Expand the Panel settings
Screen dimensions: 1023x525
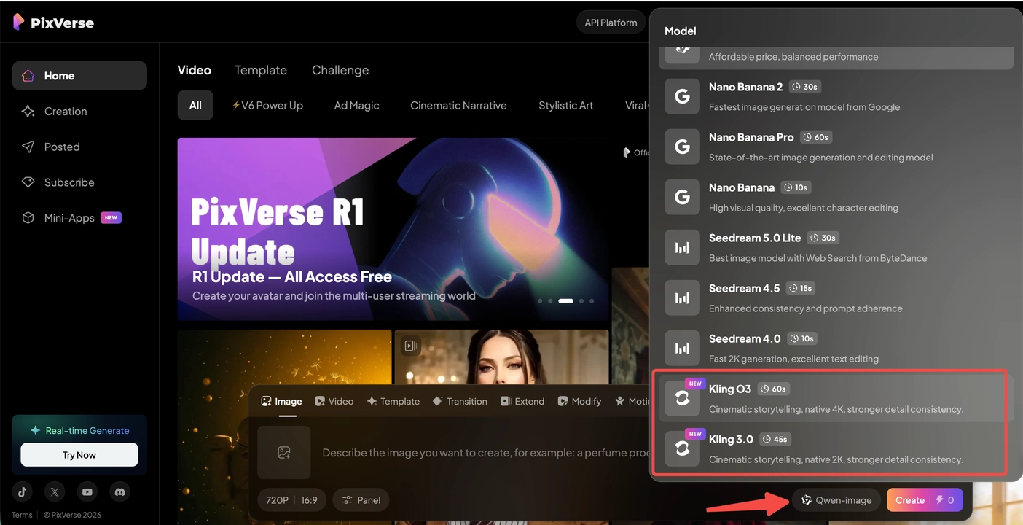(x=361, y=499)
